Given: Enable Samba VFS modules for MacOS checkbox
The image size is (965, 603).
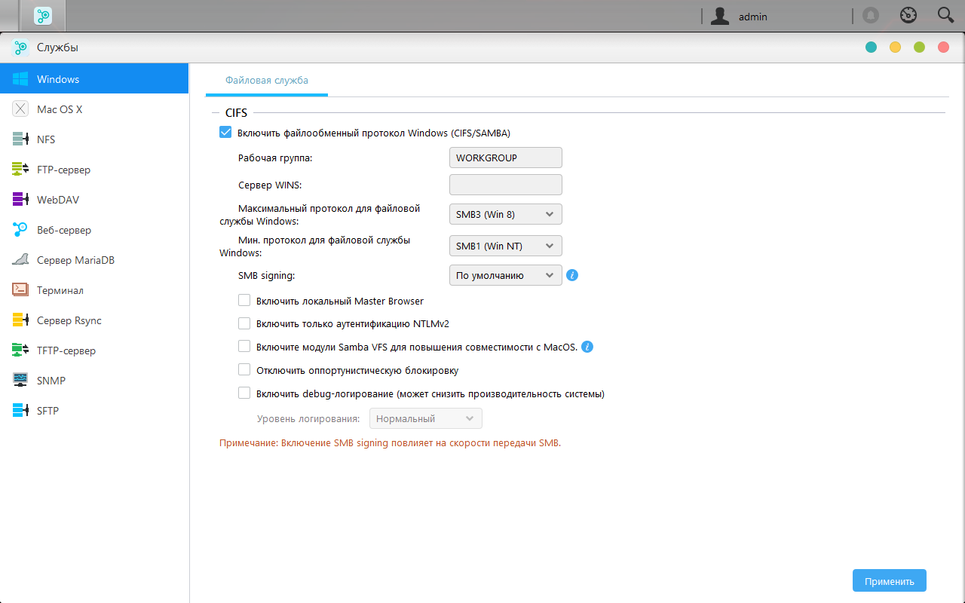Looking at the screenshot, I should click(244, 347).
